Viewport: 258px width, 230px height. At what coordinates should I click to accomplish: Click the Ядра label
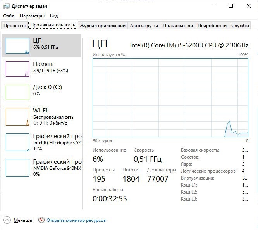[186, 164]
